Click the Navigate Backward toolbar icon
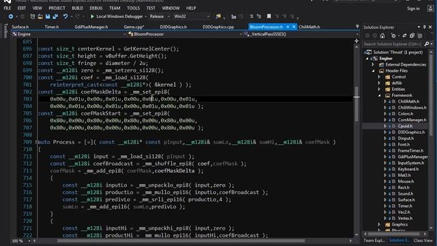This screenshot has width=437, height=246. (x=11, y=16)
